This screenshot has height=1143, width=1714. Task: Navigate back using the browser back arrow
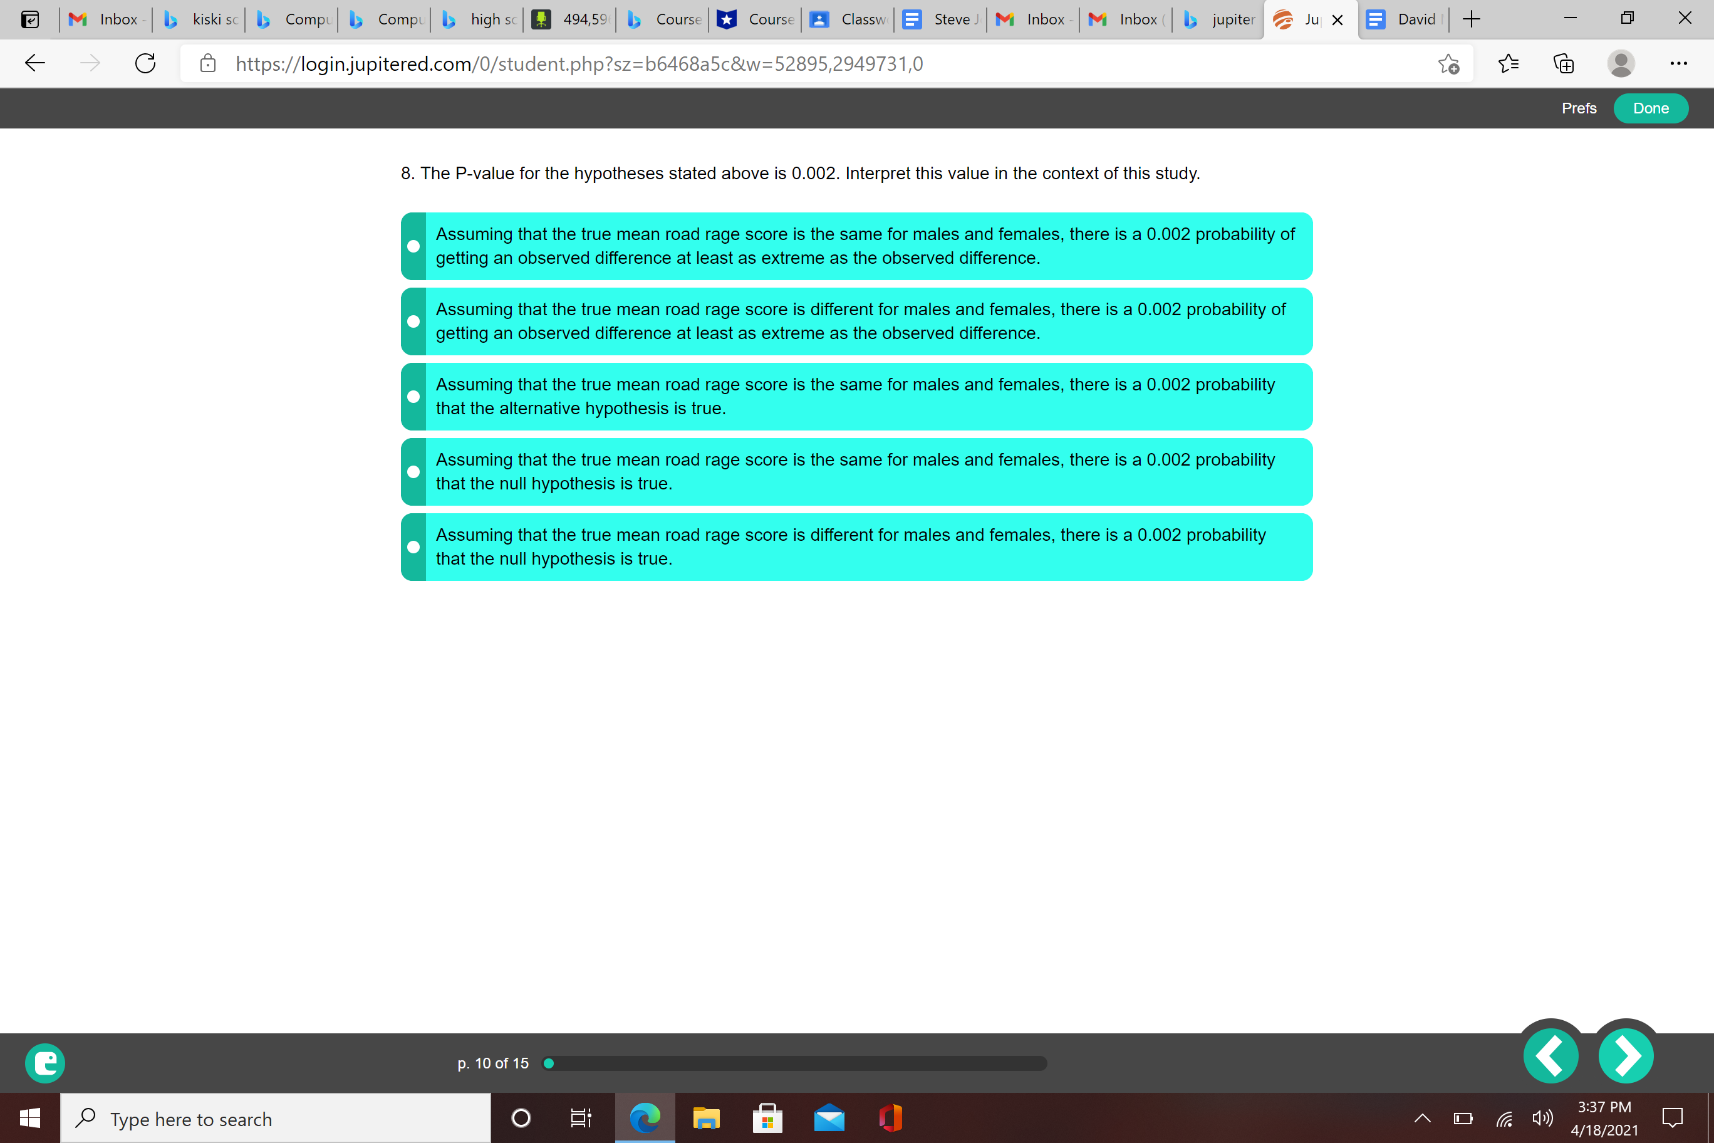34,63
